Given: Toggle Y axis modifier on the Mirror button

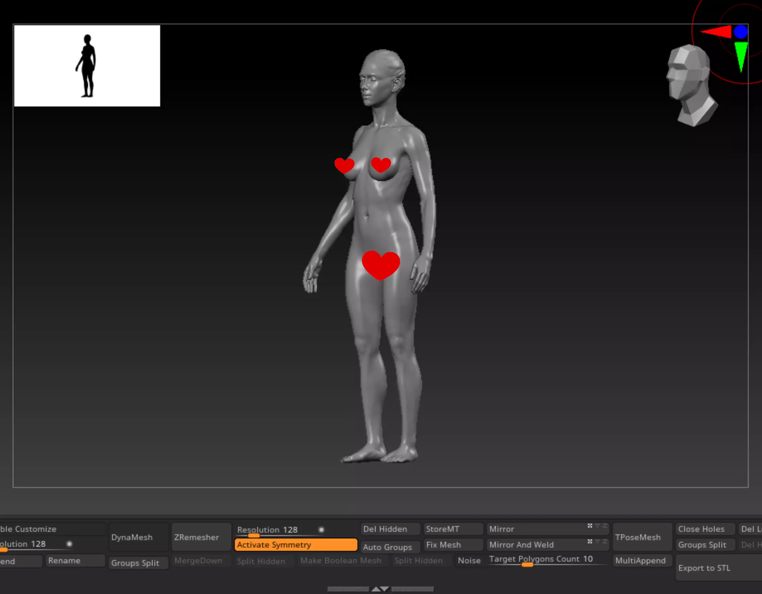Looking at the screenshot, I should pos(598,526).
